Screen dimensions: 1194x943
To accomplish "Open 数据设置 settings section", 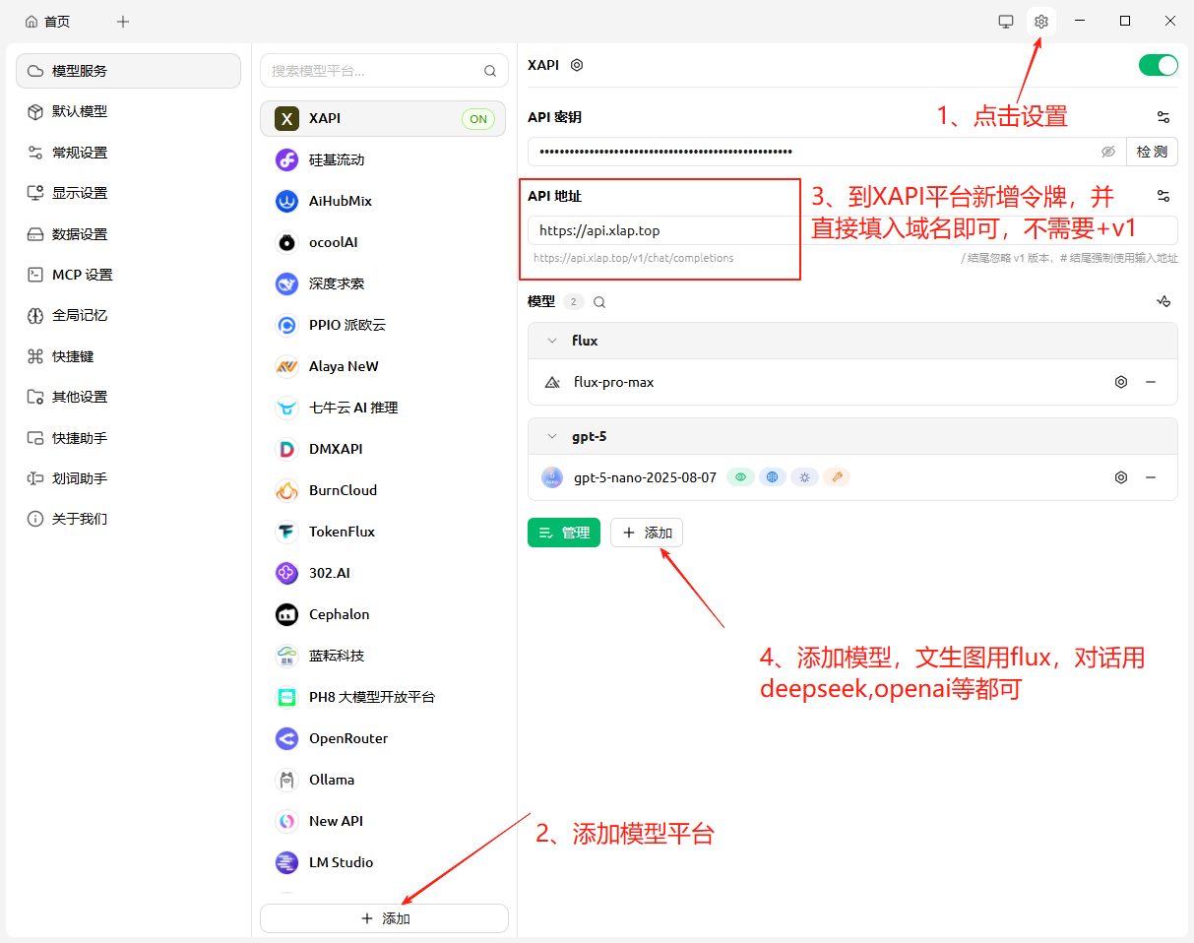I will point(128,234).
